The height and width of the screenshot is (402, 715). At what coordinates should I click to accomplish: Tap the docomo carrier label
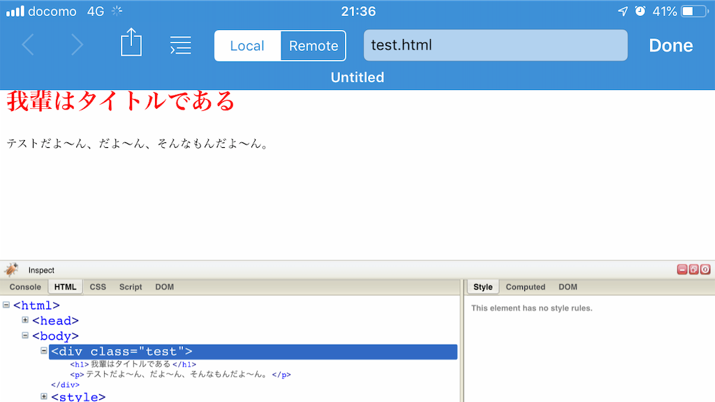(x=52, y=11)
